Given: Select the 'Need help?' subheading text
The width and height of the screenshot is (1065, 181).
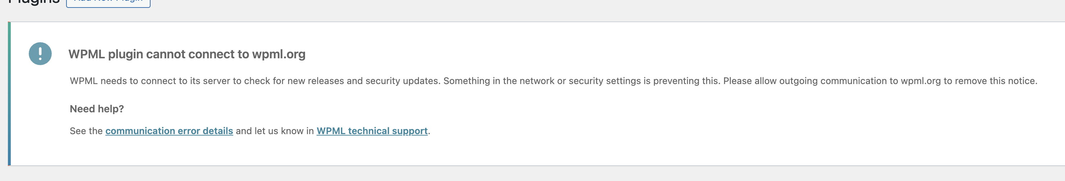Looking at the screenshot, I should click(97, 109).
